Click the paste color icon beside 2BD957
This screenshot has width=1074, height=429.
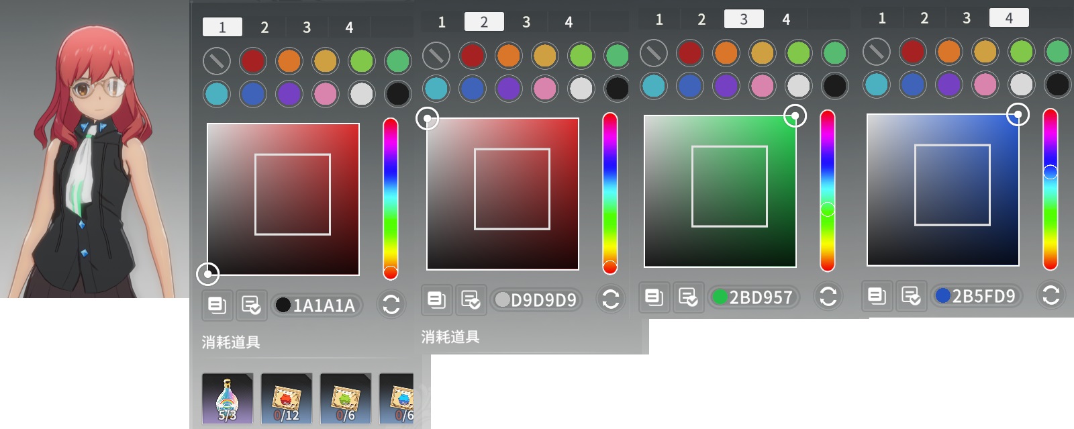(688, 297)
